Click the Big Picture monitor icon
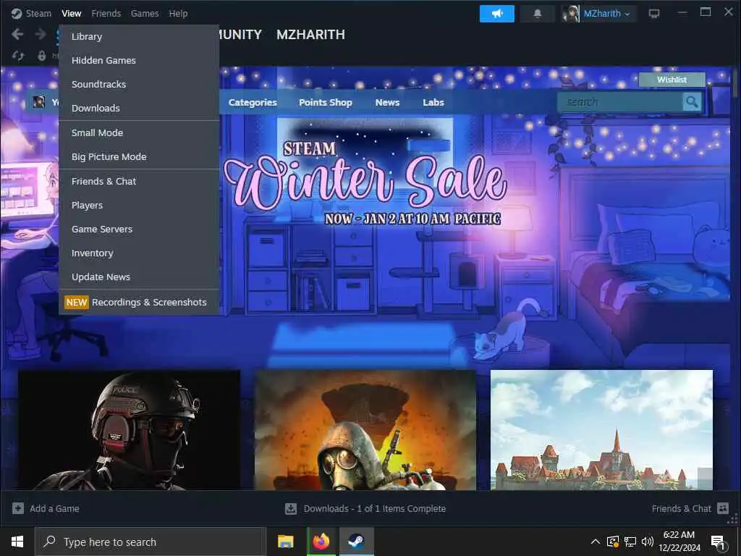Image resolution: width=741 pixels, height=556 pixels. click(654, 14)
